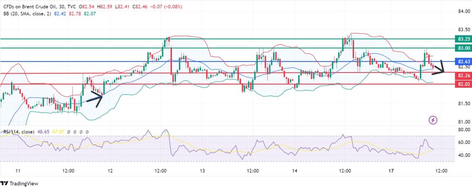The width and height of the screenshot is (472, 187).
Task: Click the closing price C82.46
Action: click(x=140, y=6)
